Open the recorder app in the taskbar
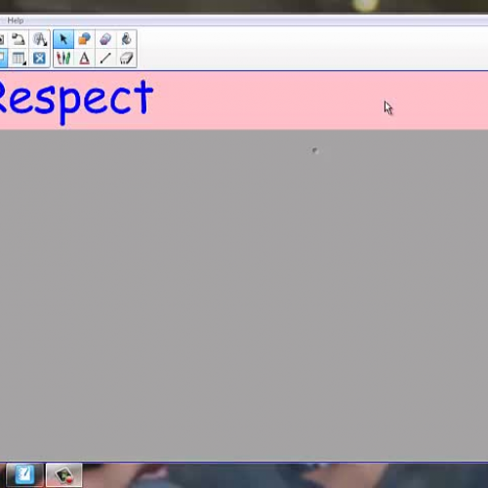 point(64,474)
